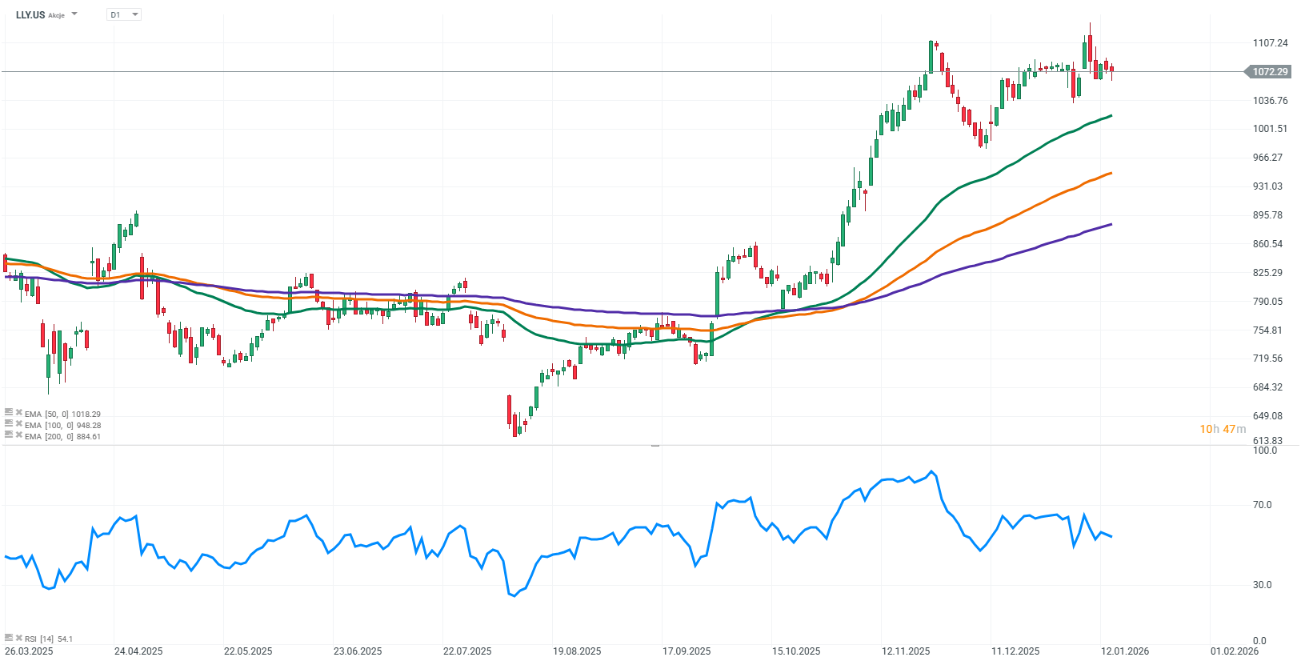Click the 12.11.2025 date on time axis

click(x=906, y=651)
